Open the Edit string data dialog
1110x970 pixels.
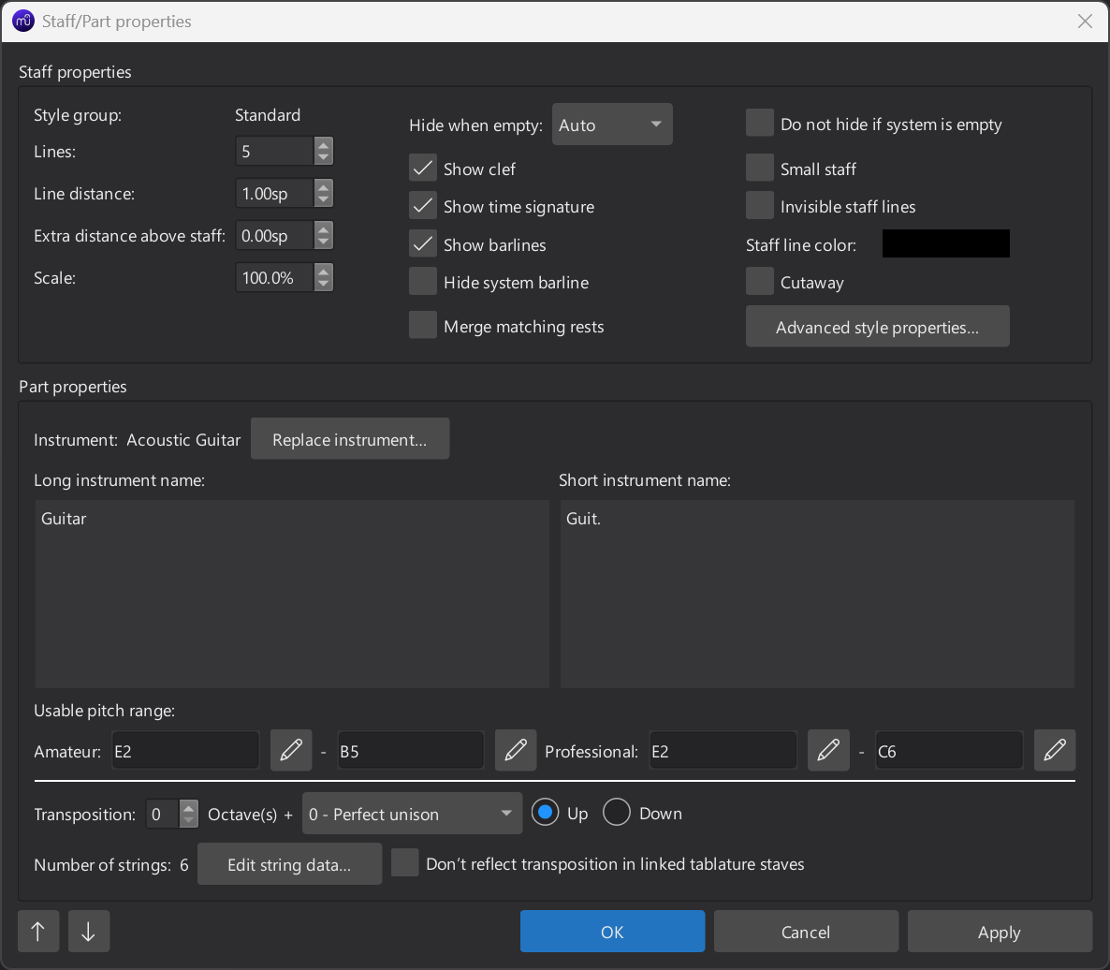point(289,864)
